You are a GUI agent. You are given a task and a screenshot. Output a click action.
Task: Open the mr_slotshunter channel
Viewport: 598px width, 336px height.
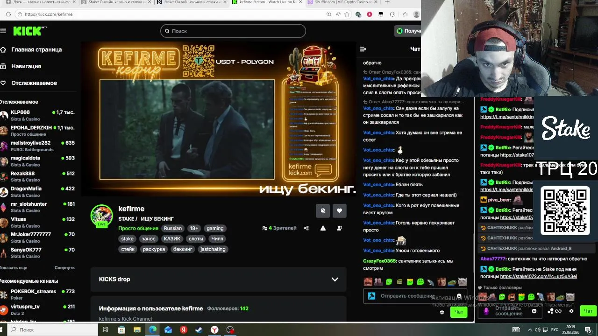(37, 207)
